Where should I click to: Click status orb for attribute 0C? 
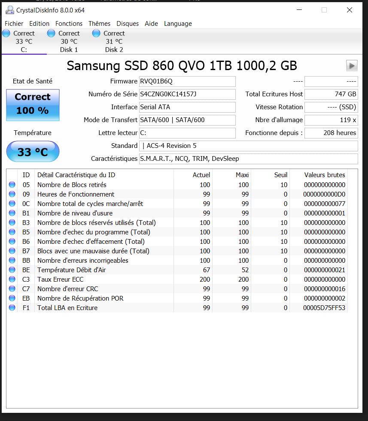tap(12, 203)
